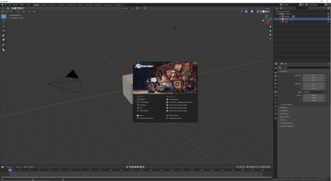This screenshot has height=181, width=331.
Task: Pick the Rotate tool in the viewport toolbar
Action: [x=4, y=31]
